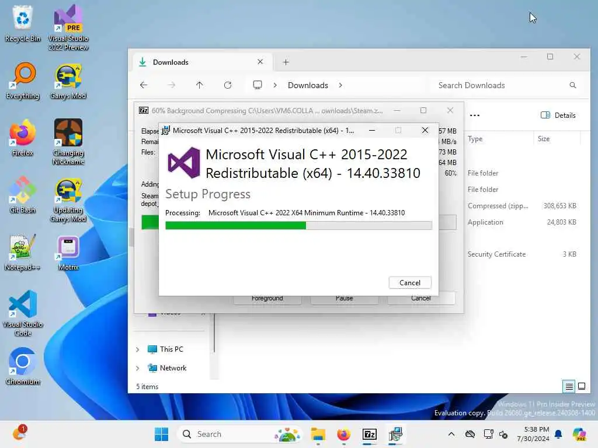Open Chromium desktop shortcut
Image resolution: width=598 pixels, height=448 pixels.
23,366
